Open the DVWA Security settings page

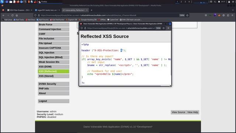click(x=53, y=84)
